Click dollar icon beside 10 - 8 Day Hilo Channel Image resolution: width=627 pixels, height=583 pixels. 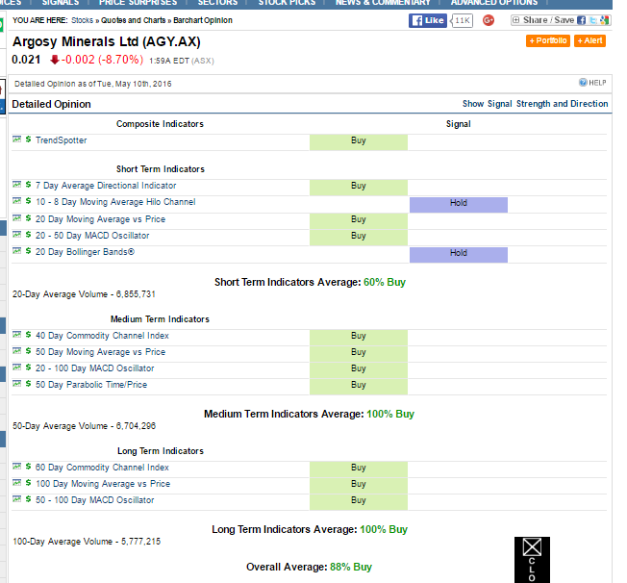point(29,201)
